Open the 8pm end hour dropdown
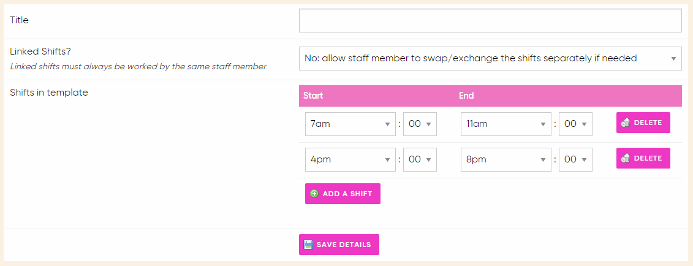Image resolution: width=693 pixels, height=266 pixels. [506, 159]
